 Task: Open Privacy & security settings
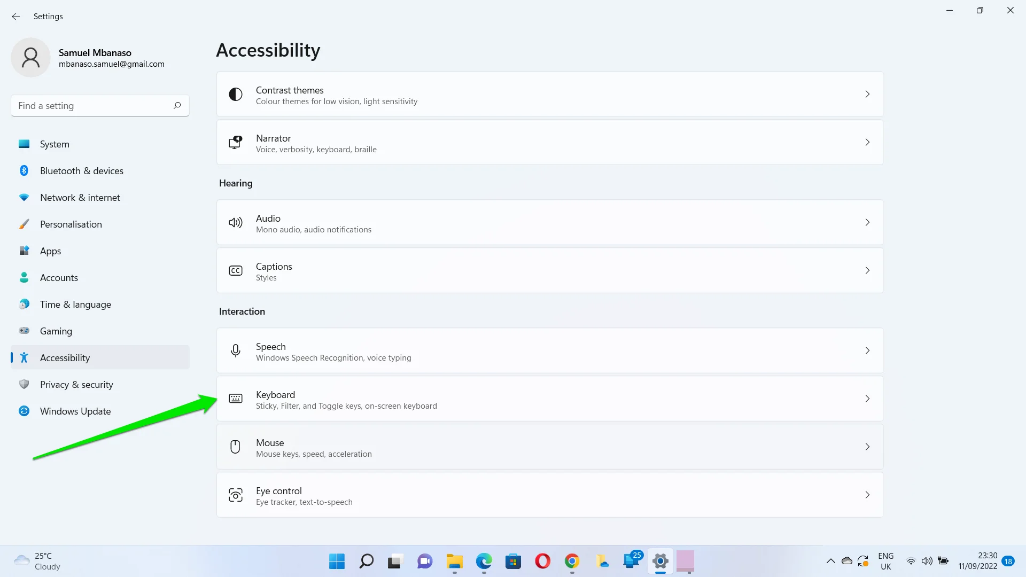pos(76,385)
